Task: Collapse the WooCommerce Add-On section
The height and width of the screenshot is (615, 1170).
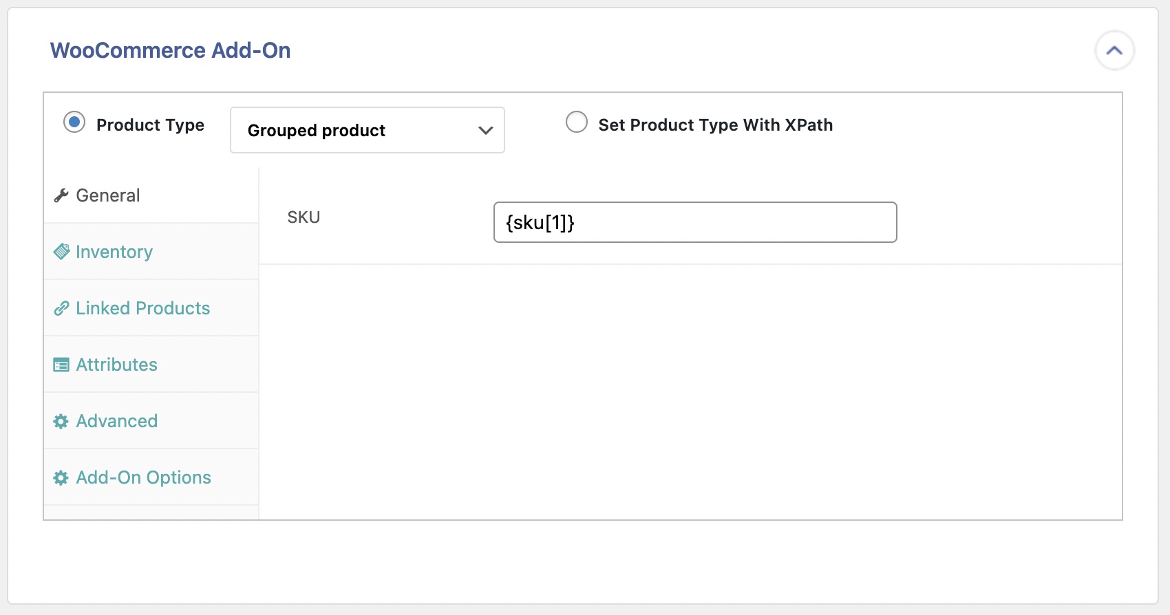Action: pos(1114,50)
